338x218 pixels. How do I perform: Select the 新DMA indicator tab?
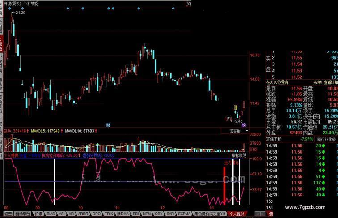123,214
